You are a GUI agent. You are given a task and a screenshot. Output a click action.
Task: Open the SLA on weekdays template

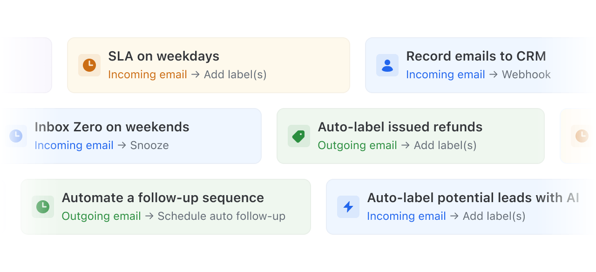pyautogui.click(x=163, y=56)
